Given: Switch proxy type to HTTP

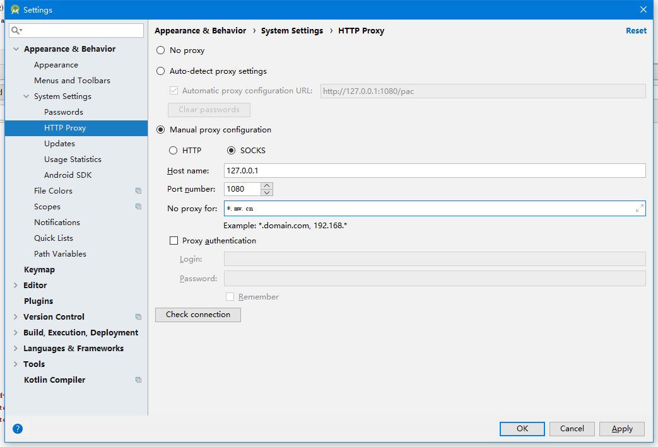Looking at the screenshot, I should coord(173,151).
